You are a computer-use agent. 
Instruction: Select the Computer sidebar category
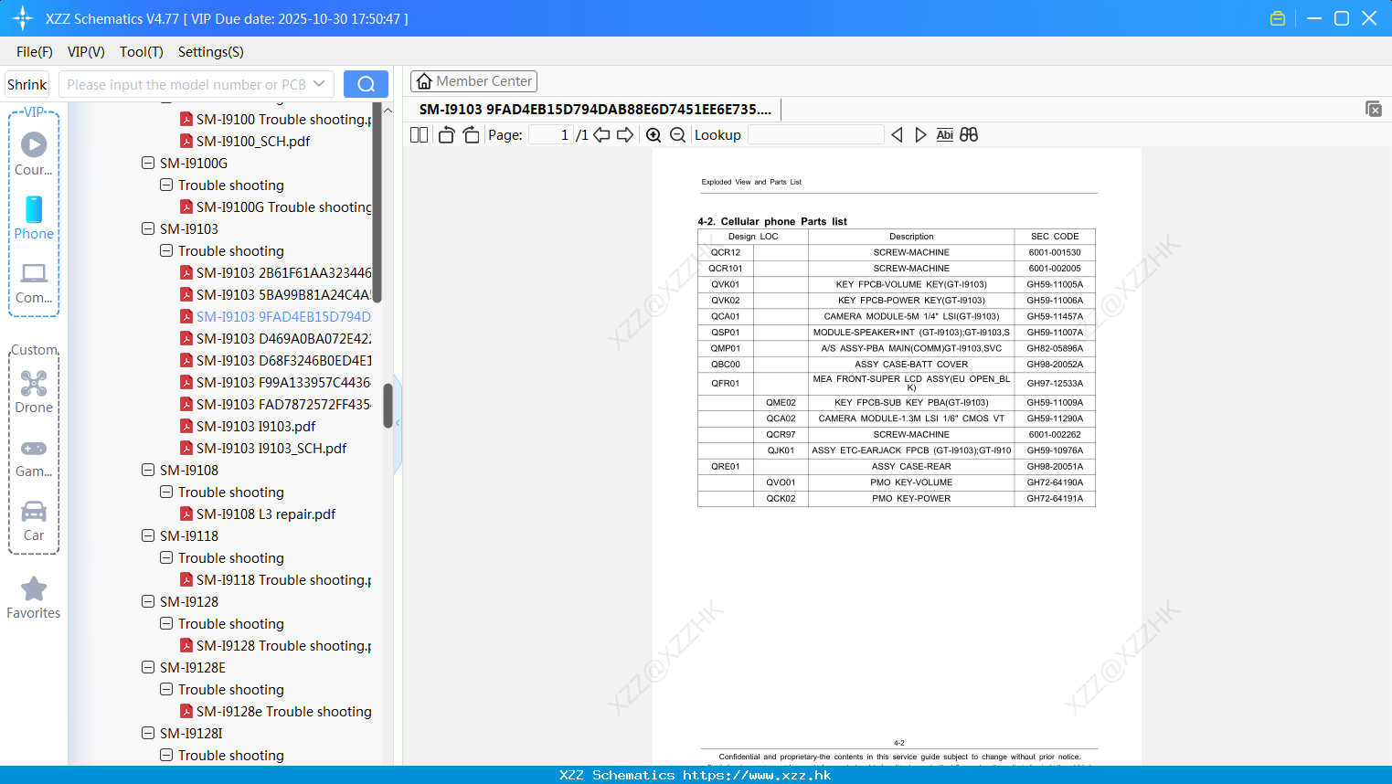[x=34, y=282]
